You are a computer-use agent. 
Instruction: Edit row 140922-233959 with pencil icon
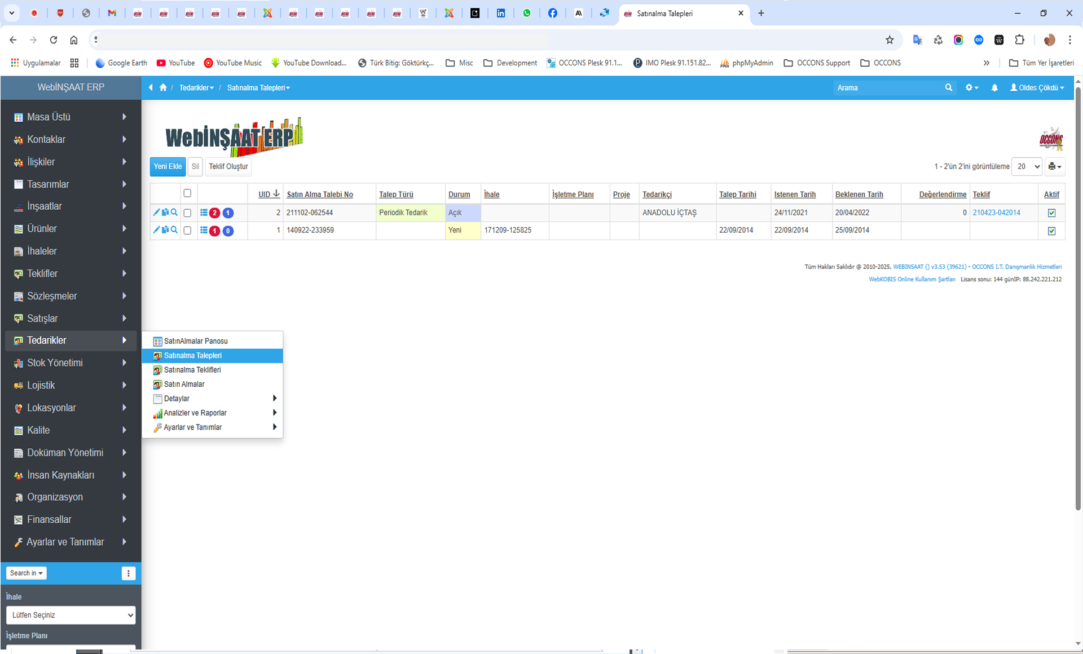coord(156,230)
